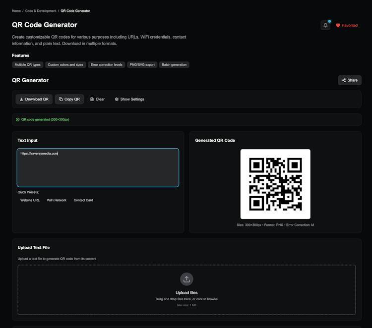The height and width of the screenshot is (328, 372).
Task: Click the Error correction levels tag
Action: pyautogui.click(x=107, y=65)
